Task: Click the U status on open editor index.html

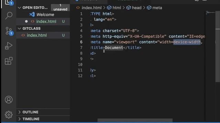Action: click(63, 22)
